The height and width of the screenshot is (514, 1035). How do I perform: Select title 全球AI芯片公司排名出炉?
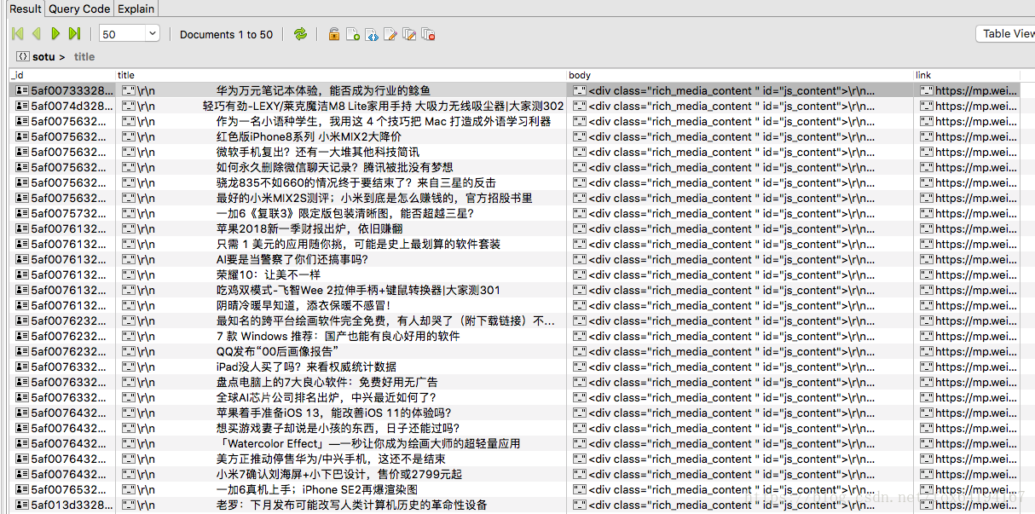pos(326,397)
